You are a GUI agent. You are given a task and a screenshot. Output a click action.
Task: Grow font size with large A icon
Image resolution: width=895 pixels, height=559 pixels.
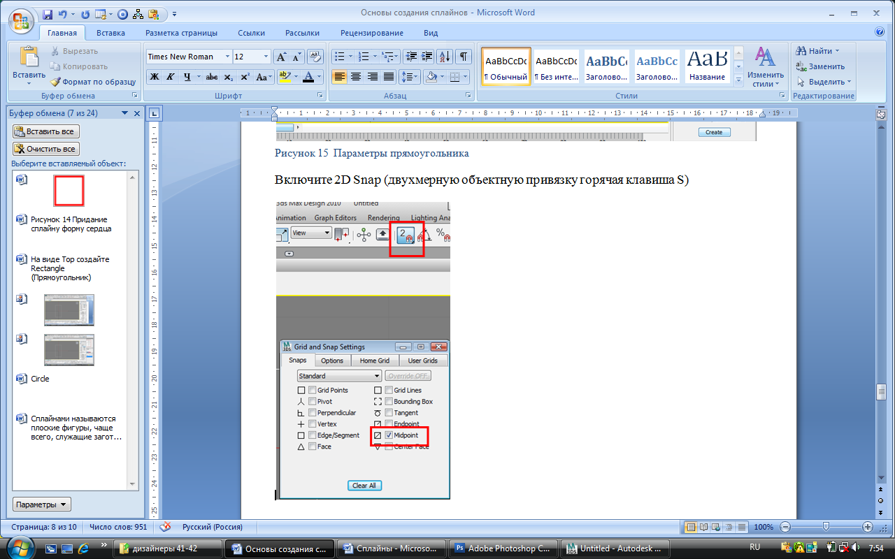coord(282,57)
